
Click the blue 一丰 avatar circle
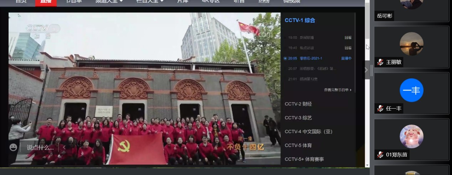coord(411,90)
